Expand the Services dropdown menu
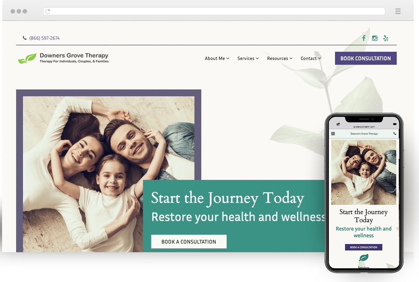This screenshot has width=419, height=282. 248,58
